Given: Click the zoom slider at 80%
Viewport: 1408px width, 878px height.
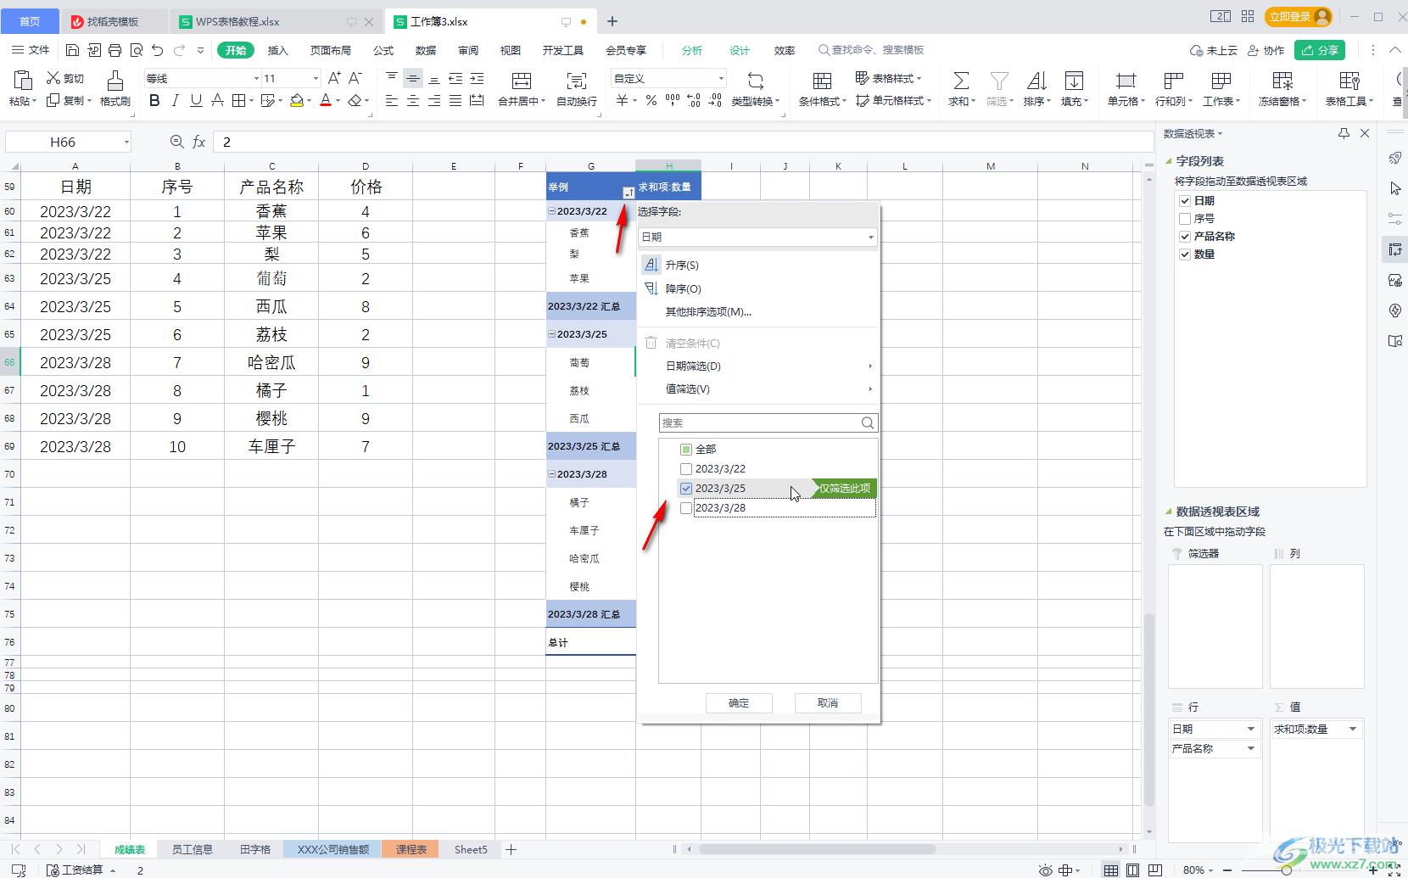Looking at the screenshot, I should pos(1287,870).
